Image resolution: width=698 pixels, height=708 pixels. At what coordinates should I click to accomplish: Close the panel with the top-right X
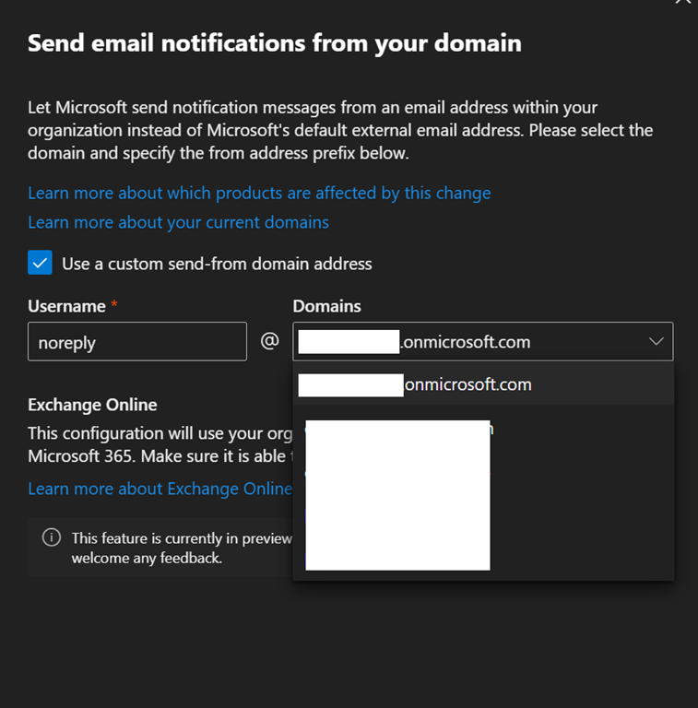(682, 3)
